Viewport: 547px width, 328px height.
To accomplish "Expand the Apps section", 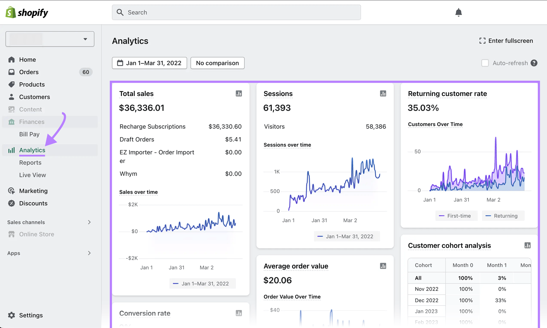I will pyautogui.click(x=89, y=253).
